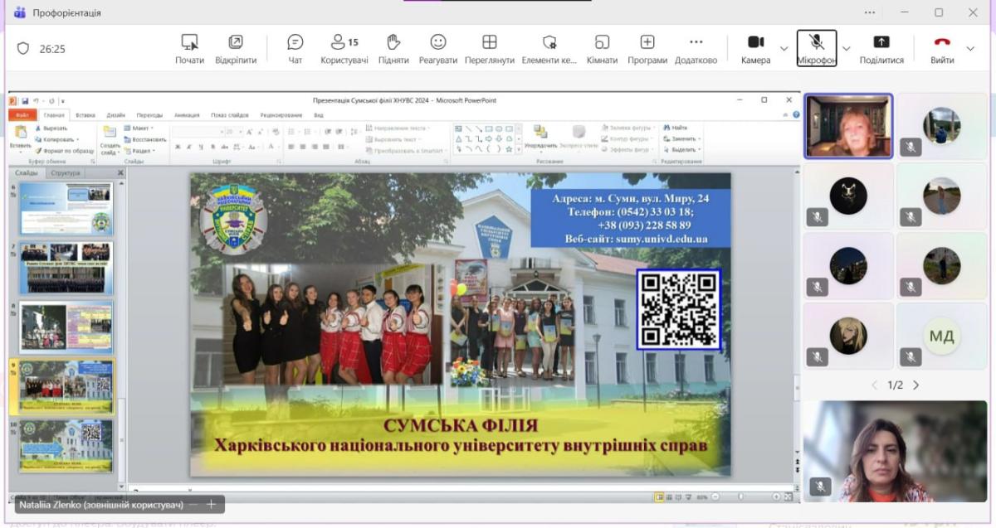Open Переглянути view options
This screenshot has width=996, height=528.
(490, 49)
